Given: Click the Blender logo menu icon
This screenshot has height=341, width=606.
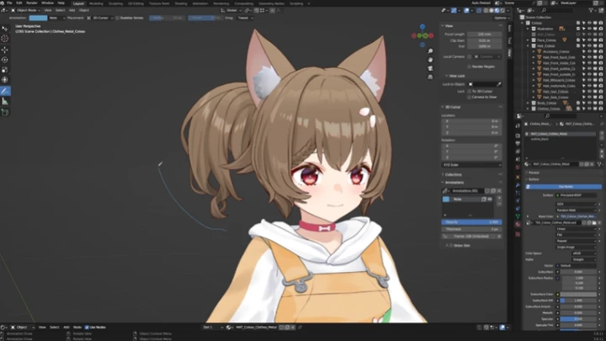Looking at the screenshot, I should click(x=3, y=3).
